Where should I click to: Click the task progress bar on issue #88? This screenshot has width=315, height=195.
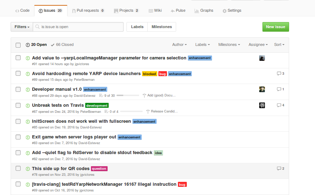pyautogui.click(x=128, y=96)
